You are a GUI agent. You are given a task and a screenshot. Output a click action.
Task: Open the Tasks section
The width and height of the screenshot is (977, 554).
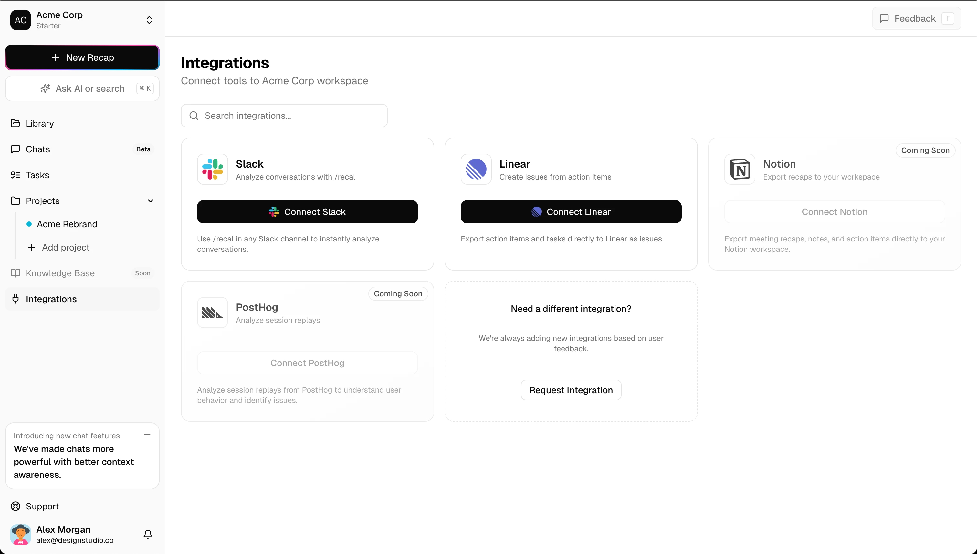(x=37, y=175)
